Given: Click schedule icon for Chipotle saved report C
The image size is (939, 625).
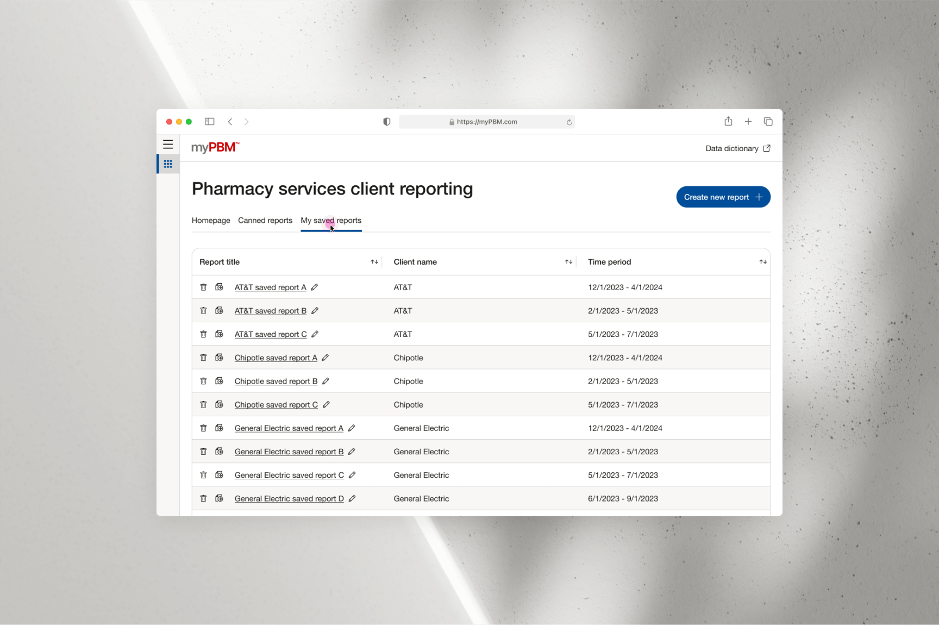Looking at the screenshot, I should [x=220, y=404].
